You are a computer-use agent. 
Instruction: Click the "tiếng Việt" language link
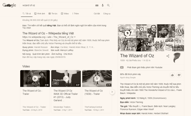point(52,25)
